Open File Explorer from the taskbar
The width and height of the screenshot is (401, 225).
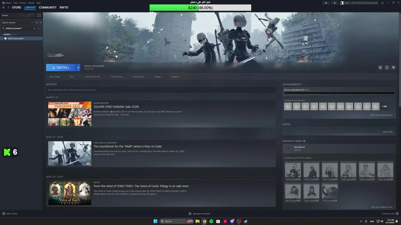point(197,221)
